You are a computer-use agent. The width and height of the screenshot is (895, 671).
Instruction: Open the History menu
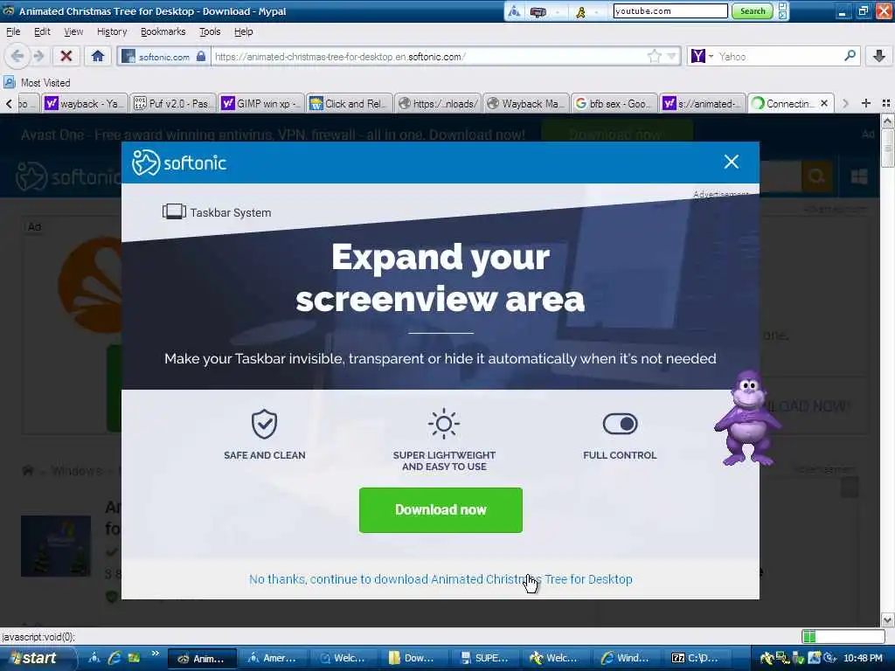pyautogui.click(x=112, y=32)
